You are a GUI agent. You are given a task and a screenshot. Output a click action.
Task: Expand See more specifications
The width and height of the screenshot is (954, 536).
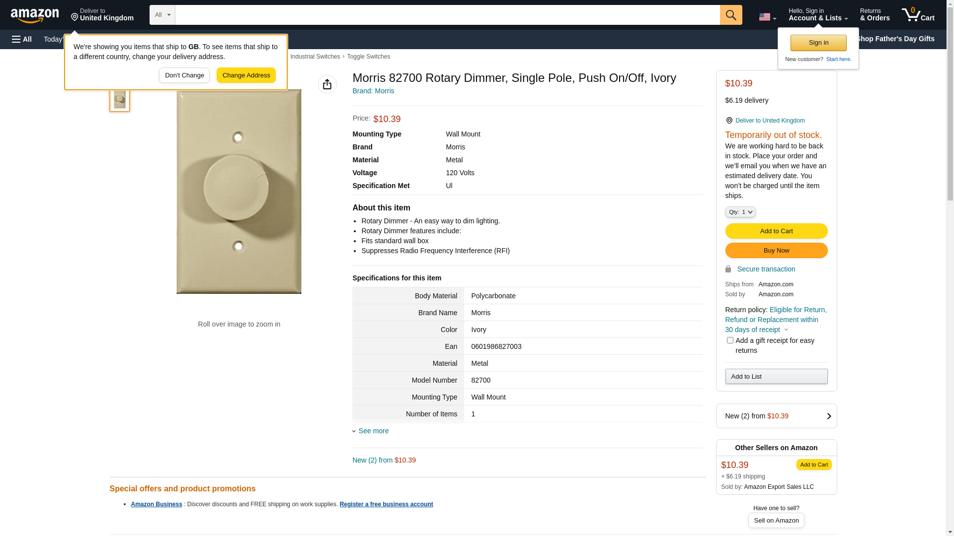(373, 431)
